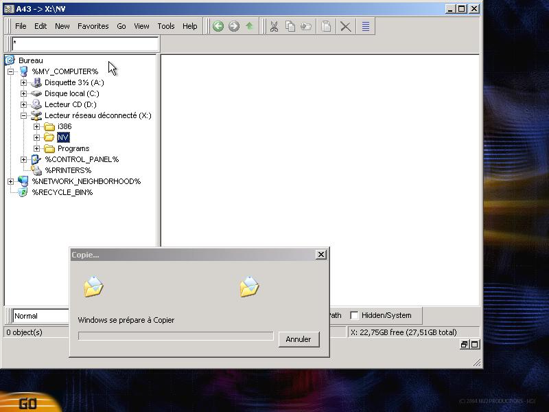Select the Bureau tree label

(31, 60)
